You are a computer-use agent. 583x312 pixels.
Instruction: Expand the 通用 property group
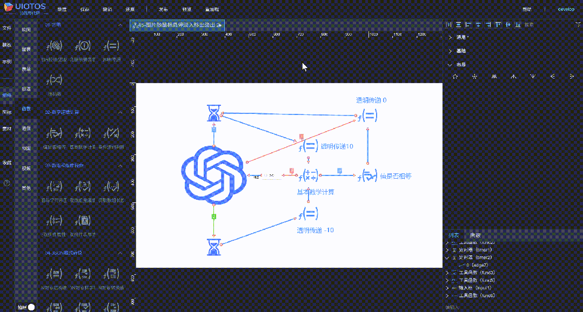pyautogui.click(x=450, y=37)
